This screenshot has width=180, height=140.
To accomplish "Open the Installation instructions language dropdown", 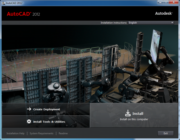I will point(151,23).
